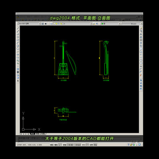Click the Erase tool in Modify toolbar
This screenshot has width=159, height=159.
click(141, 28)
